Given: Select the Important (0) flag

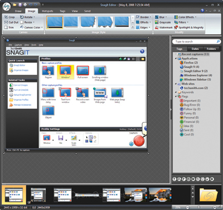Looking at the screenshot, I should (x=190, y=100).
